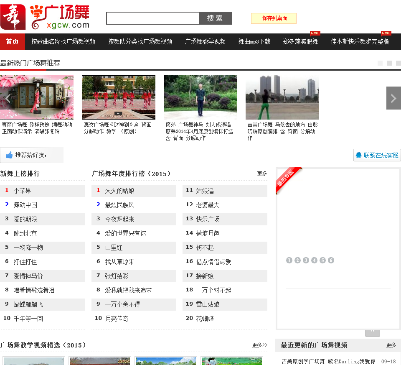This screenshot has width=401, height=365.
Task: Open 按舞队分类找广场舞视频 menu item
Action: tap(140, 41)
